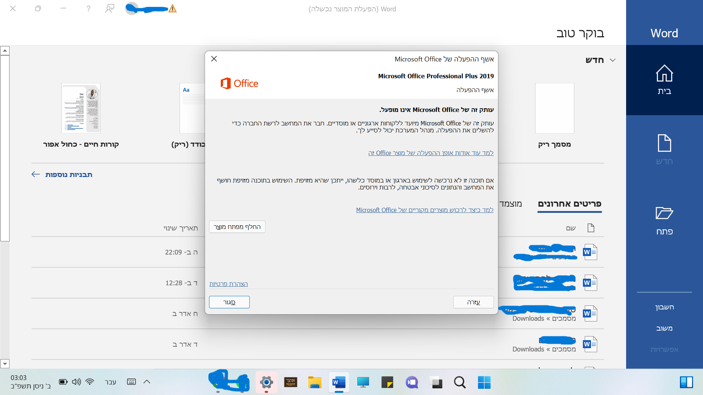Collapse the New (חדש) section chevron
Viewport: 703px width, 395px height.
613,60
